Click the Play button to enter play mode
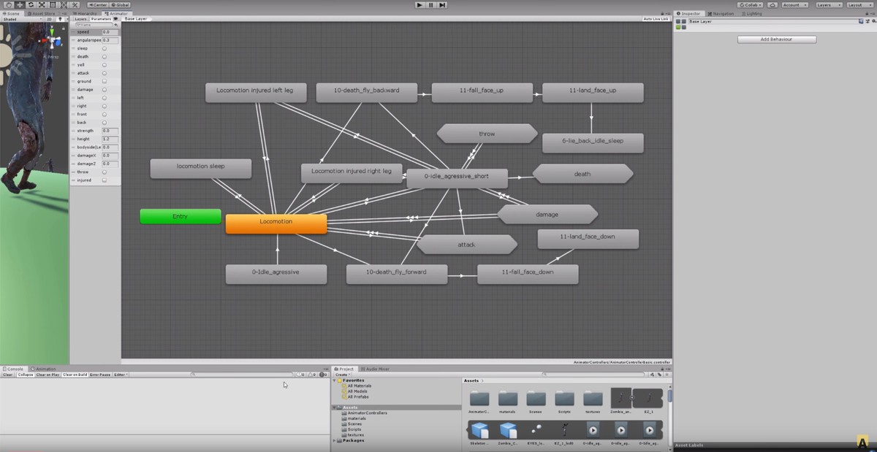 pos(419,4)
